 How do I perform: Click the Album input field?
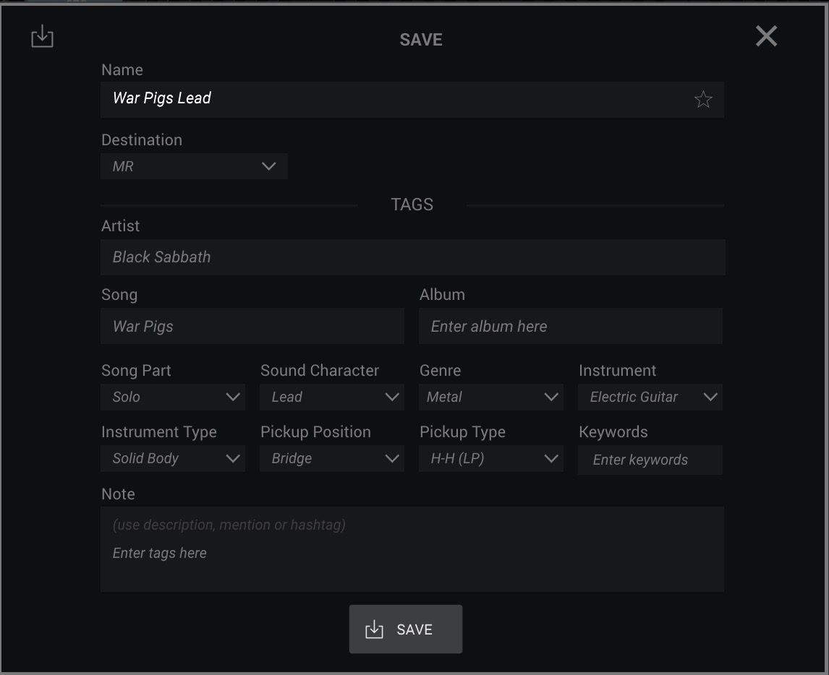pyautogui.click(x=571, y=327)
